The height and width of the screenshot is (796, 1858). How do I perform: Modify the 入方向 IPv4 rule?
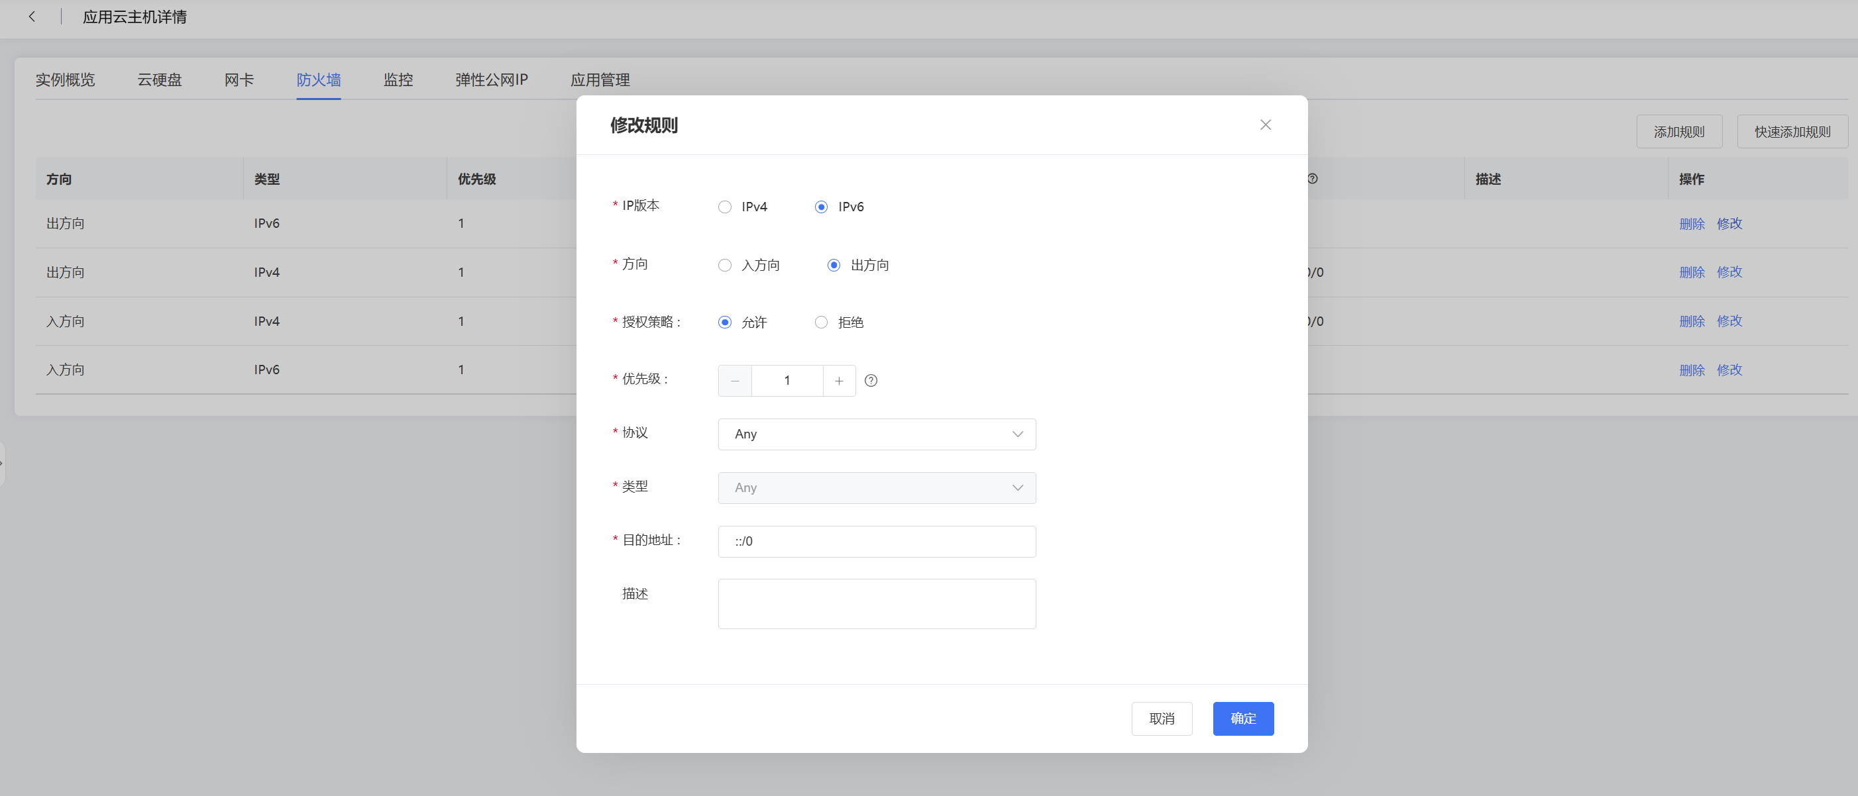click(x=1729, y=322)
